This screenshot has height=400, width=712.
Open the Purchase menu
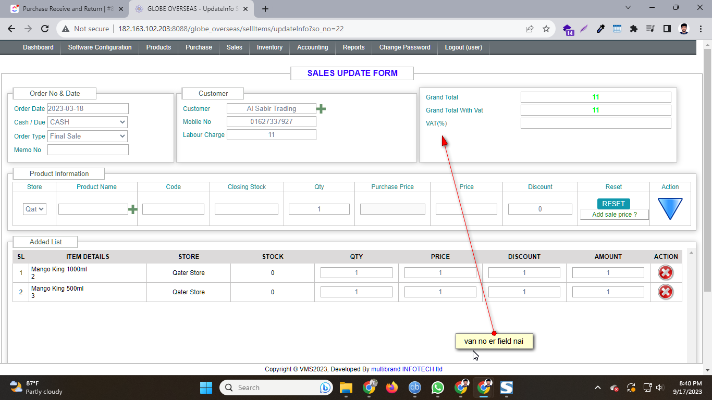tap(199, 47)
